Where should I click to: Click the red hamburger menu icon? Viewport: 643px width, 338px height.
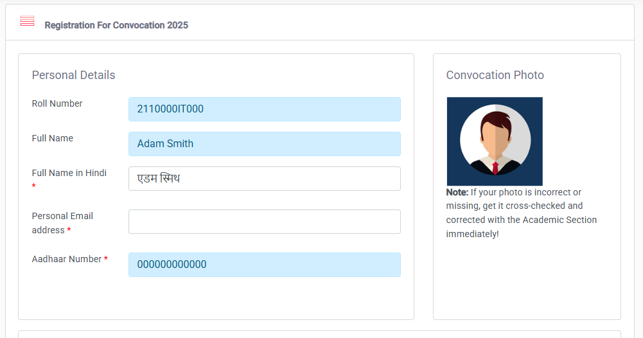click(x=27, y=21)
